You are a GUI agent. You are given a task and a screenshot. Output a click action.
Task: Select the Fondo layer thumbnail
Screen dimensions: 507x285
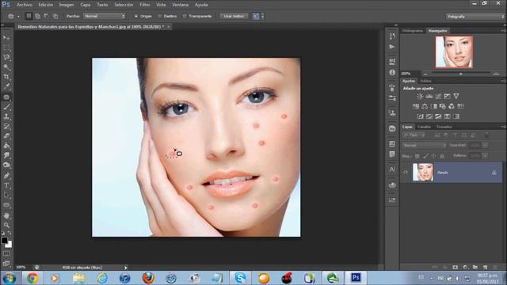click(x=422, y=173)
